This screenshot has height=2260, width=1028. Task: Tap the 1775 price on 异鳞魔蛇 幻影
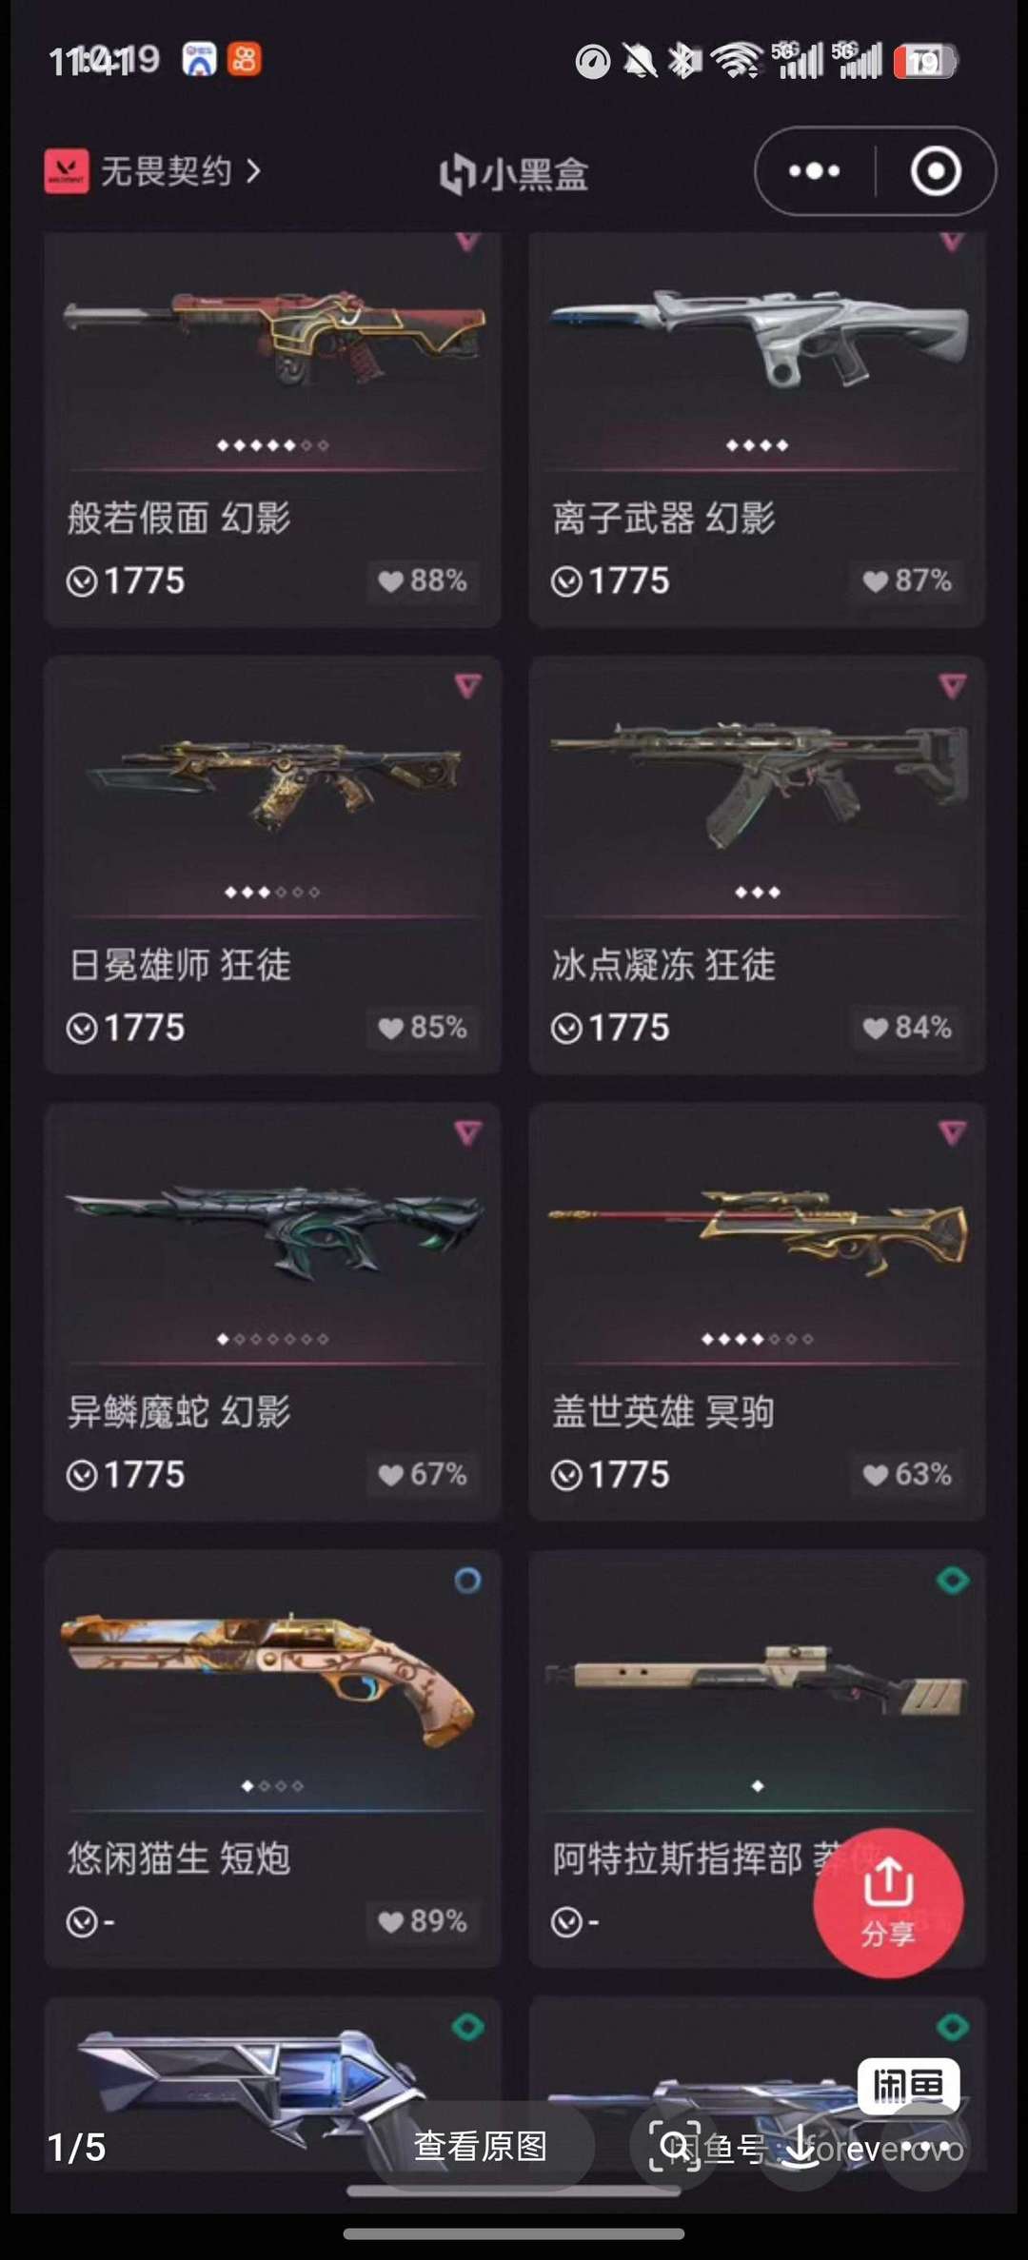126,1474
